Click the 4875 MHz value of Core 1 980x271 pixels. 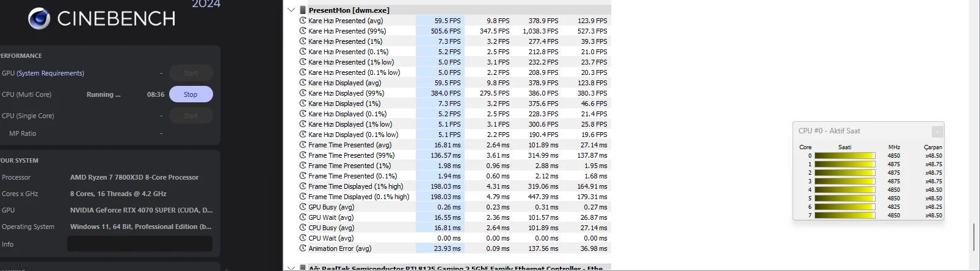tap(894, 164)
